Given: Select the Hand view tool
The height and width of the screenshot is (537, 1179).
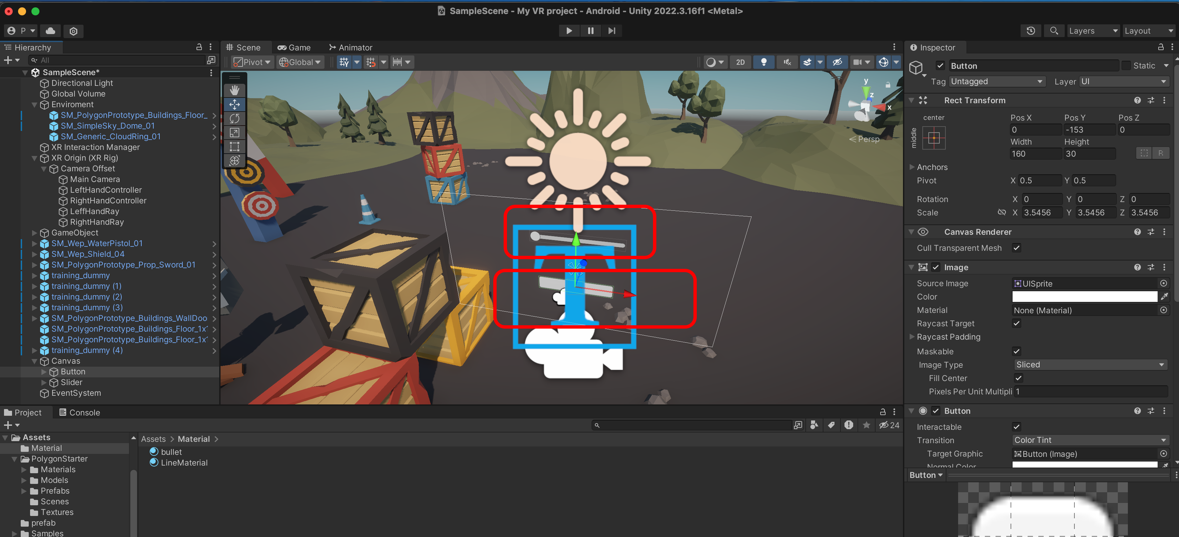Looking at the screenshot, I should pyautogui.click(x=234, y=90).
